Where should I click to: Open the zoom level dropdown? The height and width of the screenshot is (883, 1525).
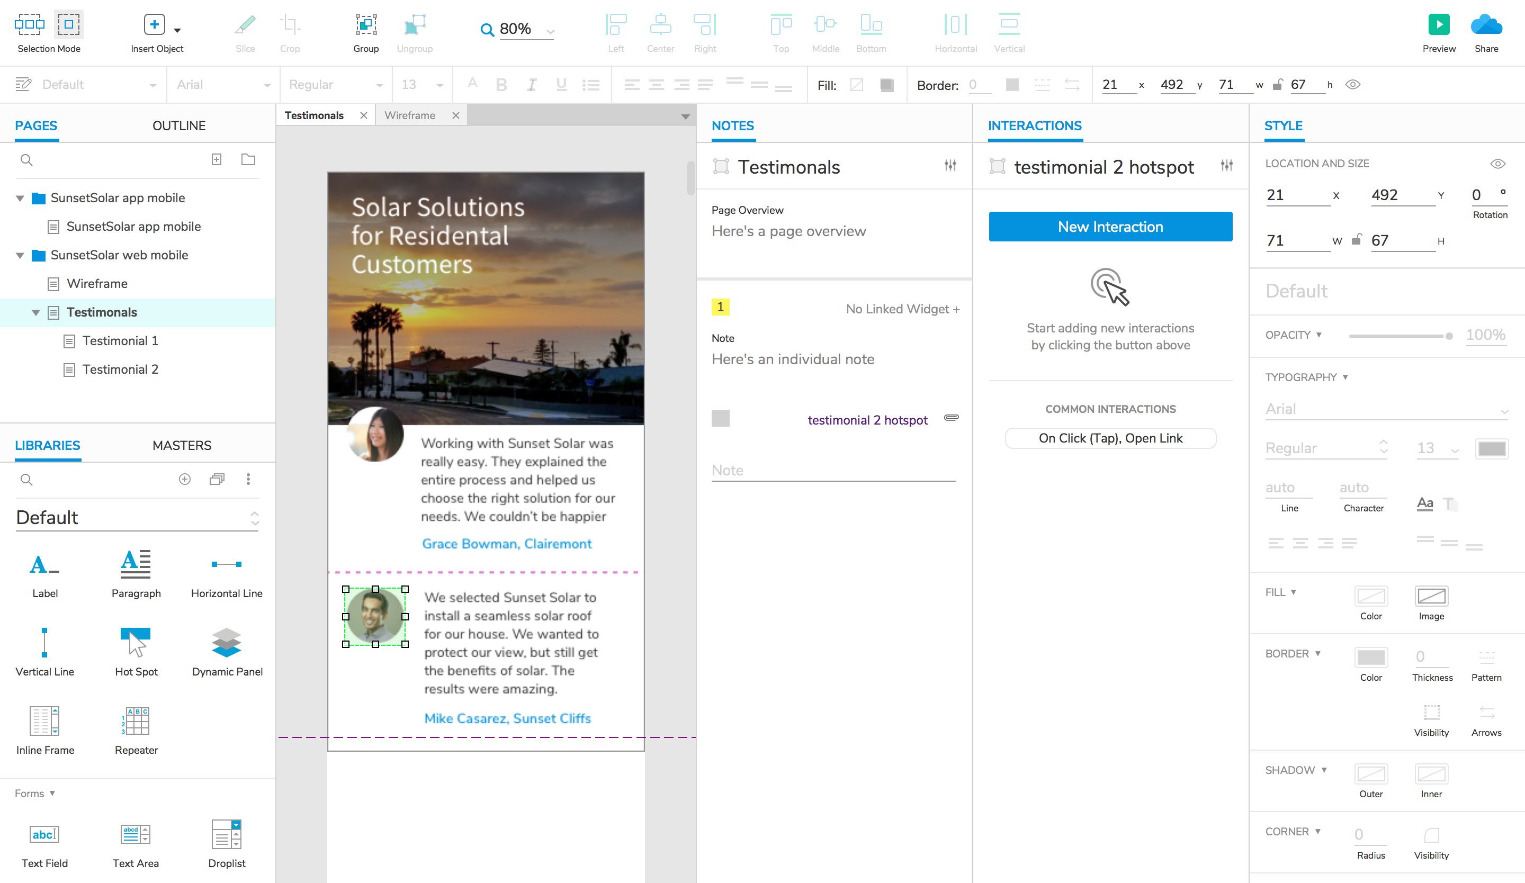550,30
